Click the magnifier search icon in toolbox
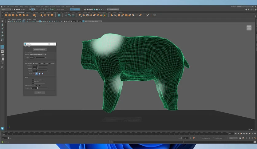Viewport: 257px width, 149px height. coord(2,68)
